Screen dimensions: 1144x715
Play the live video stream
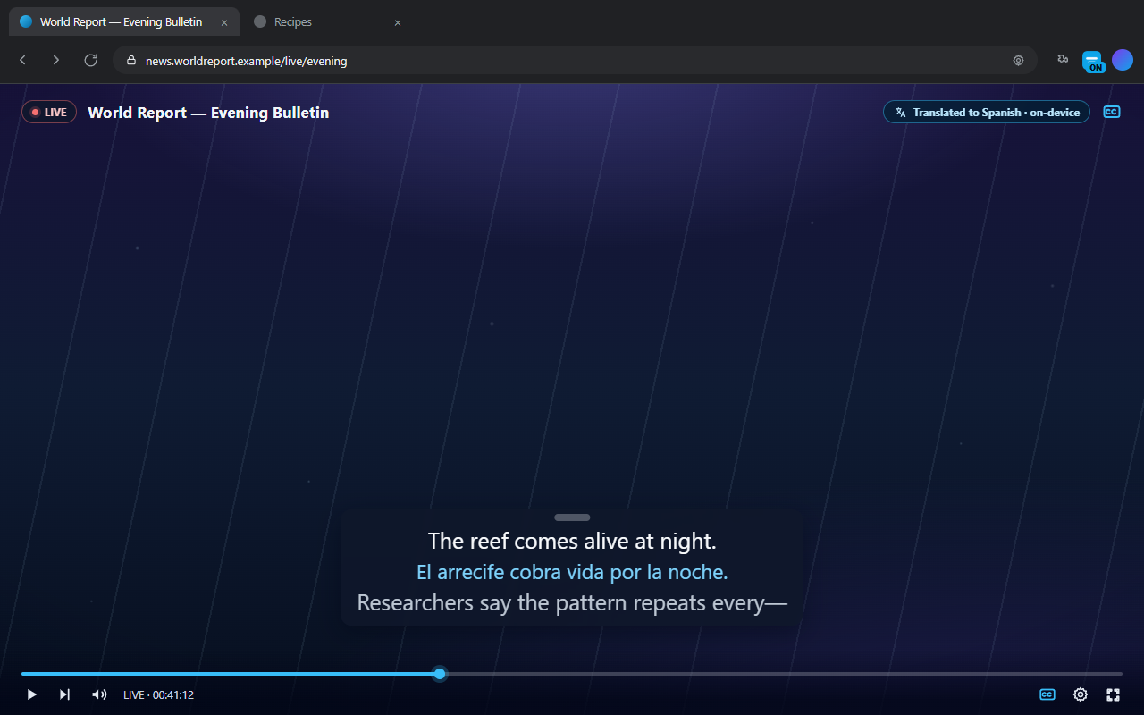[31, 694]
